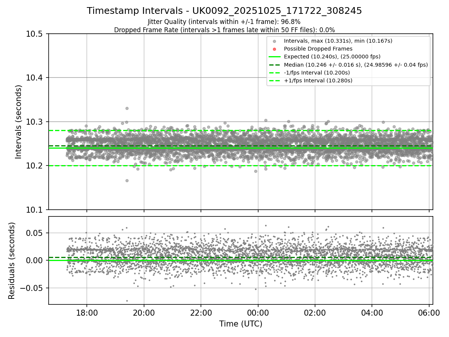Click the +1/fps Interval dashed line sample

(274, 81)
